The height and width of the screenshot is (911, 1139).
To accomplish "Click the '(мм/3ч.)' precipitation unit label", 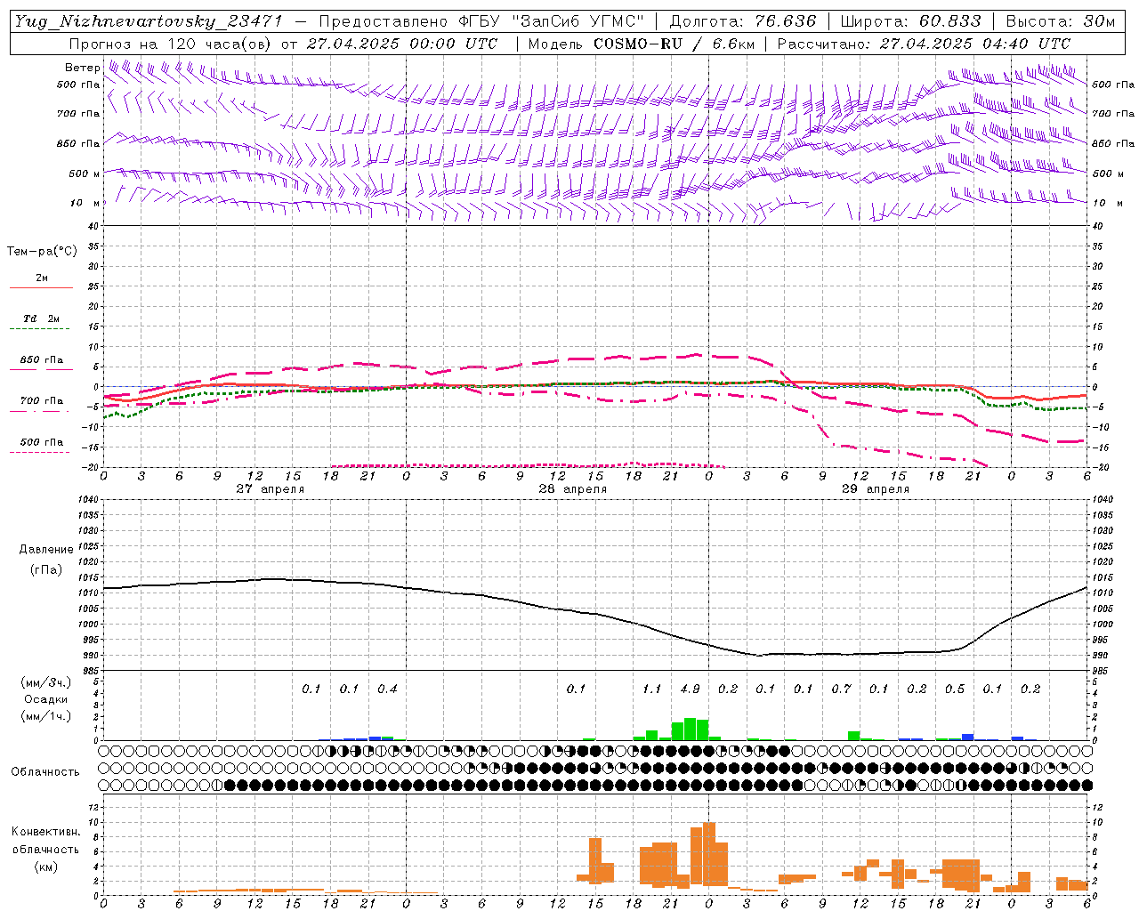I will [x=46, y=682].
